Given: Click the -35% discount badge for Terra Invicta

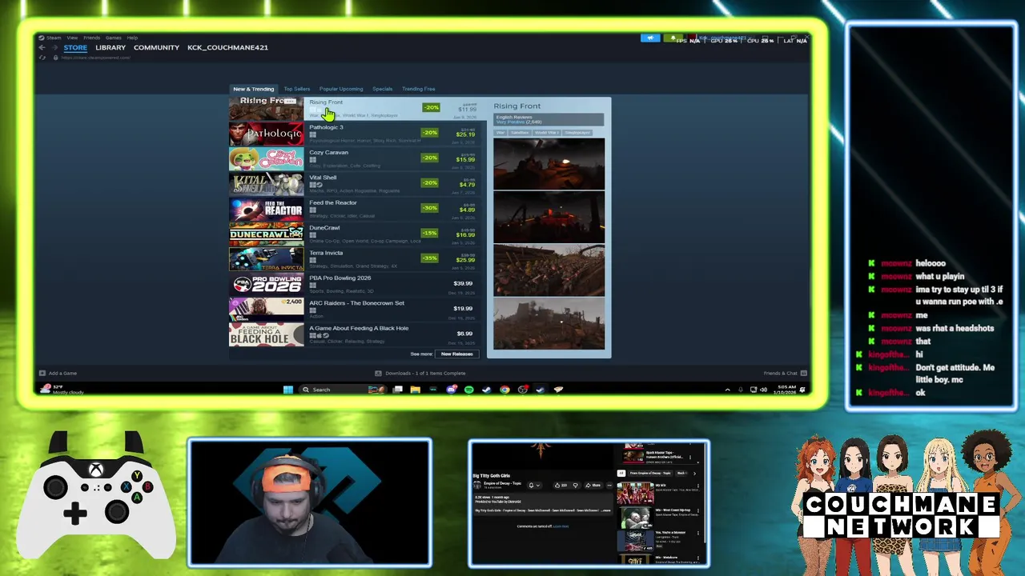Looking at the screenshot, I should [430, 258].
